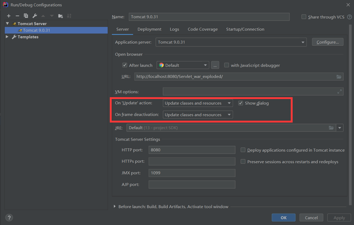Click the HTTP port input field

tap(192, 150)
